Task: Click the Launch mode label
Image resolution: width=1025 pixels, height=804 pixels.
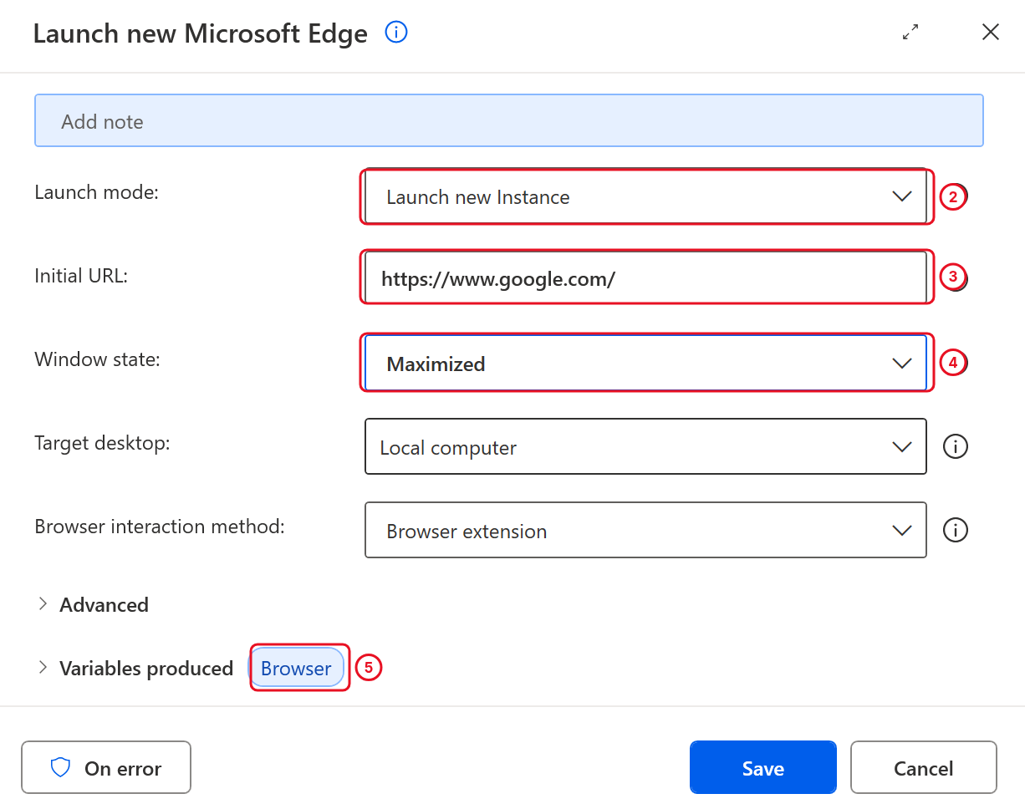Action: tap(96, 192)
